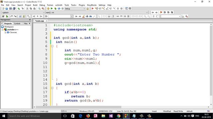Zoom out with the magnifier-minus icon
The height and width of the screenshot is (119, 213).
click(149, 16)
